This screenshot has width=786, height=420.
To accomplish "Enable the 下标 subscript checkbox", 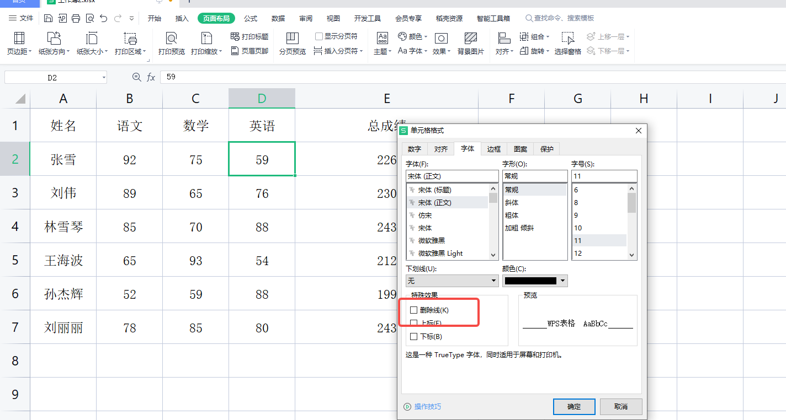I will [414, 336].
